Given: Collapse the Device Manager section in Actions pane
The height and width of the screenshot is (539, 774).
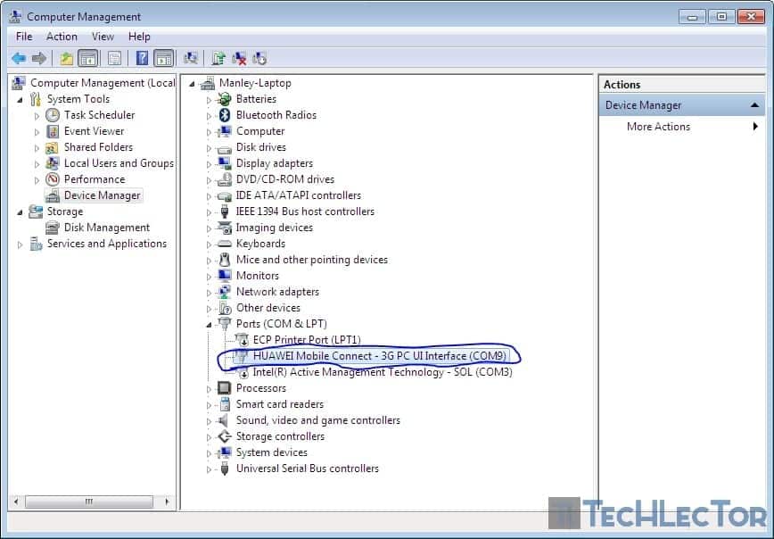Looking at the screenshot, I should [x=754, y=105].
